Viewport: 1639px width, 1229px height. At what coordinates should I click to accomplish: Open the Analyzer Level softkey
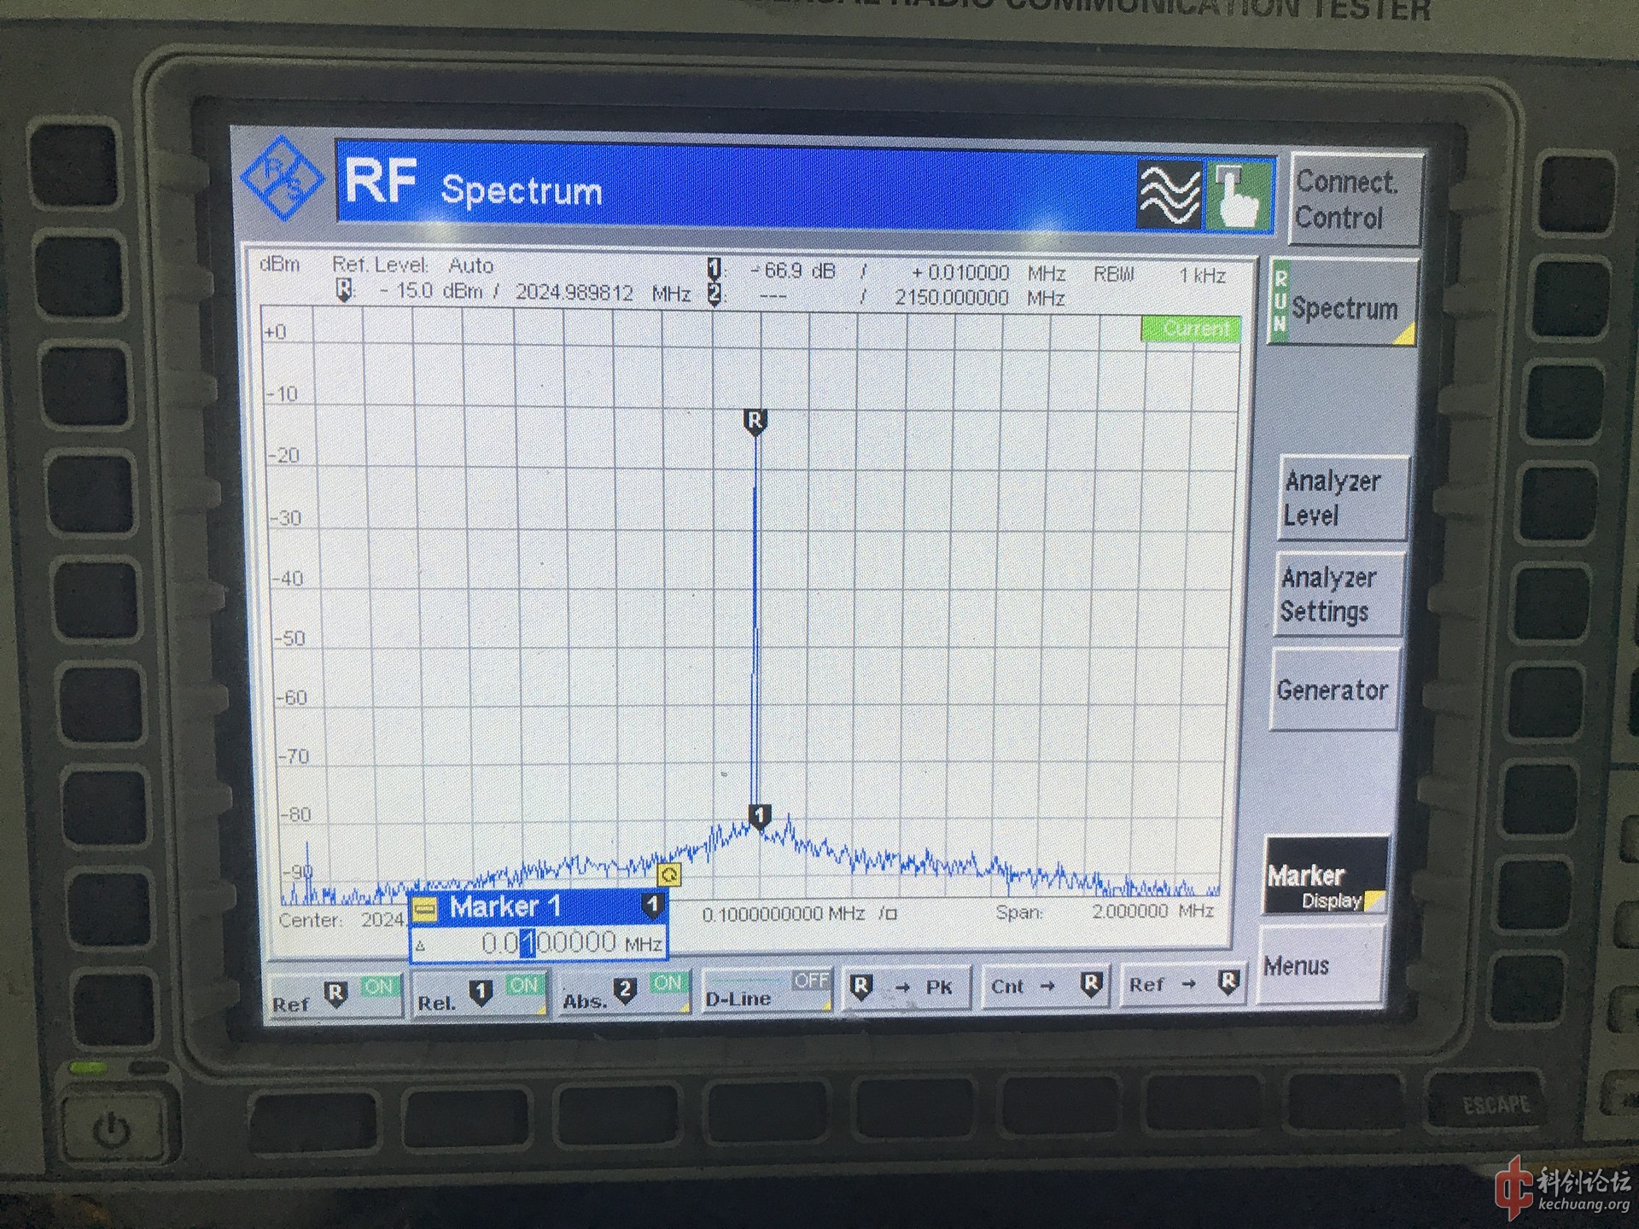click(x=1340, y=498)
